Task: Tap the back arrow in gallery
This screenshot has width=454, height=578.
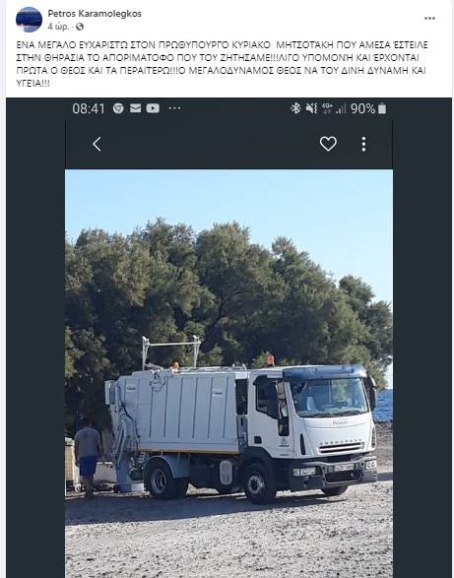Action: click(97, 144)
